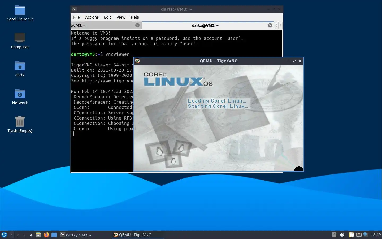Click the terminal window title bar
The width and height of the screenshot is (382, 239).
coord(176,9)
